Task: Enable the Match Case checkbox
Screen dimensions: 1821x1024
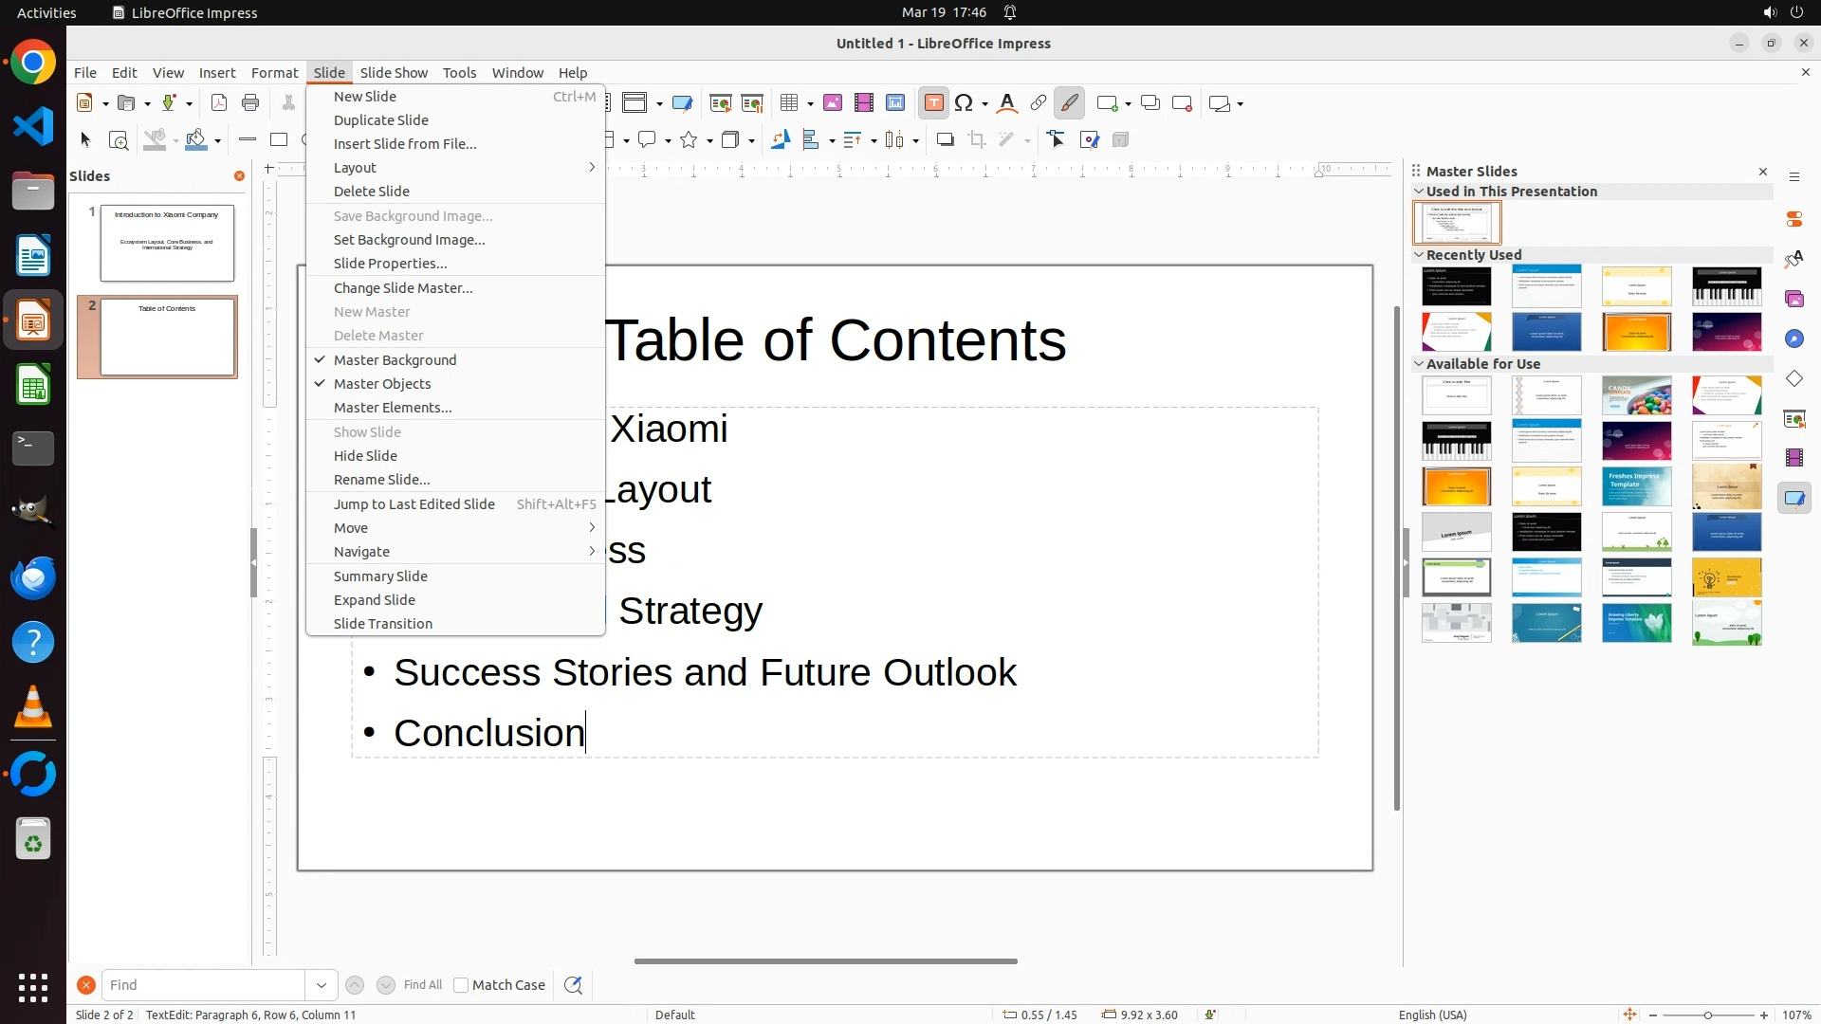Action: coord(461,985)
